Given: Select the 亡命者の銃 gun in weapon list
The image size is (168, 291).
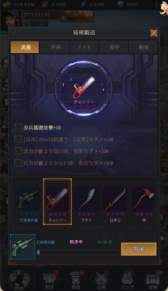Looking at the screenshot, I should [x=29, y=199].
